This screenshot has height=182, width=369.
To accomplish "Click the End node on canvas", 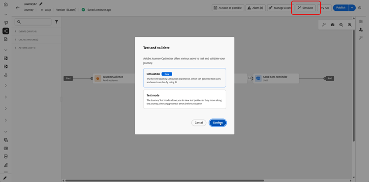I will [x=330, y=78].
